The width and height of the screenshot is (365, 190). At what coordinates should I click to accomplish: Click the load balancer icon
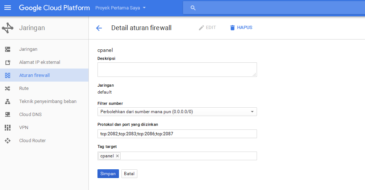pos(8,102)
